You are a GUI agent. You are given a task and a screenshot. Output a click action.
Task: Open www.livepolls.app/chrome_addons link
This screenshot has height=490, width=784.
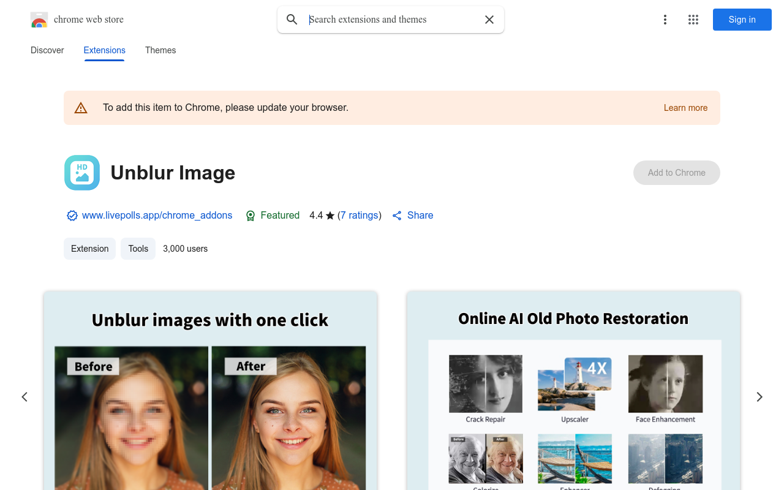pyautogui.click(x=157, y=216)
